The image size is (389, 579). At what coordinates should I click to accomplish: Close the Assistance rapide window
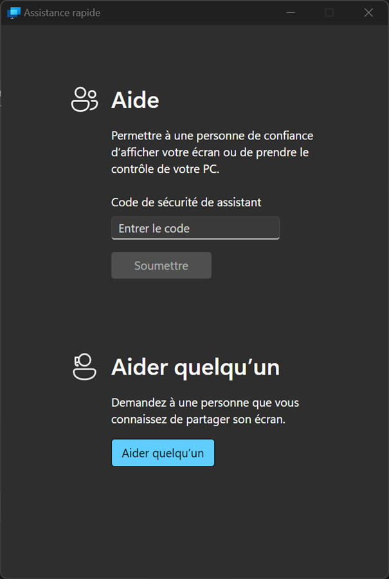pos(368,13)
